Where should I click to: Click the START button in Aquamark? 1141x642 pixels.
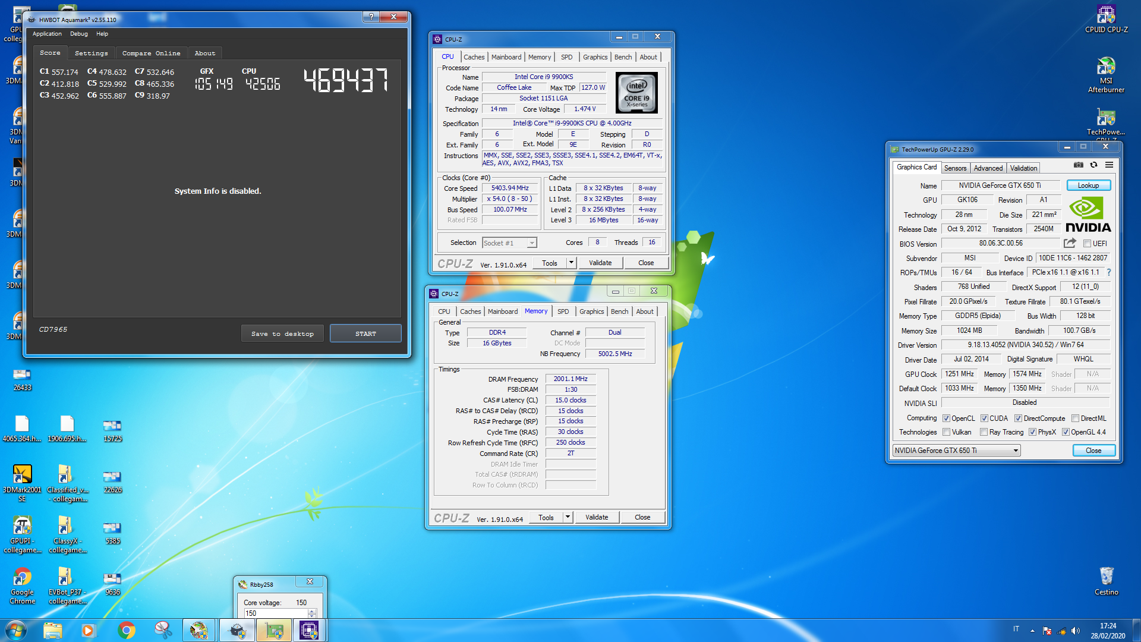pos(365,333)
